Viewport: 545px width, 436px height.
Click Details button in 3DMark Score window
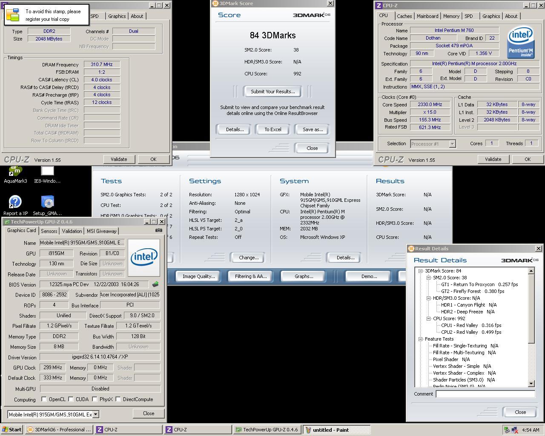pyautogui.click(x=235, y=129)
